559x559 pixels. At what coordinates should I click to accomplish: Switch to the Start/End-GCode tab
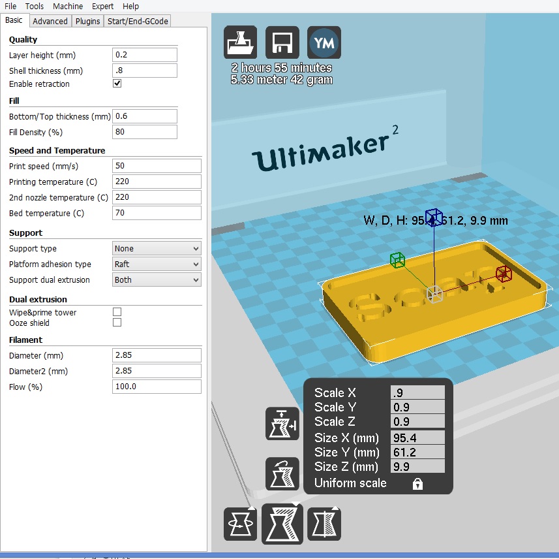(138, 21)
